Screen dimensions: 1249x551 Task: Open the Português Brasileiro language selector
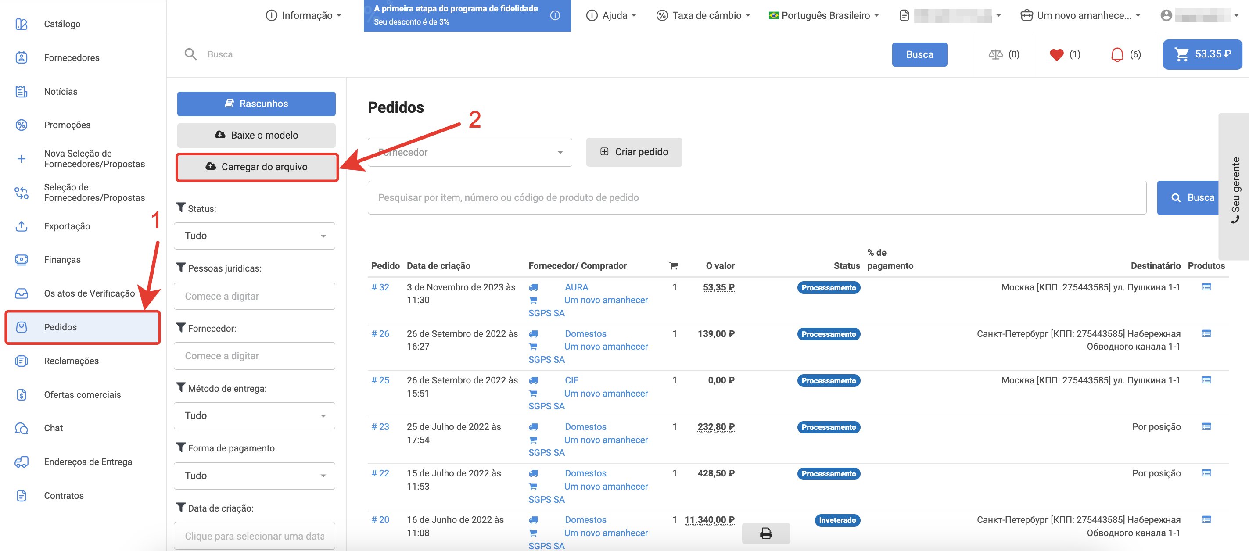(823, 15)
